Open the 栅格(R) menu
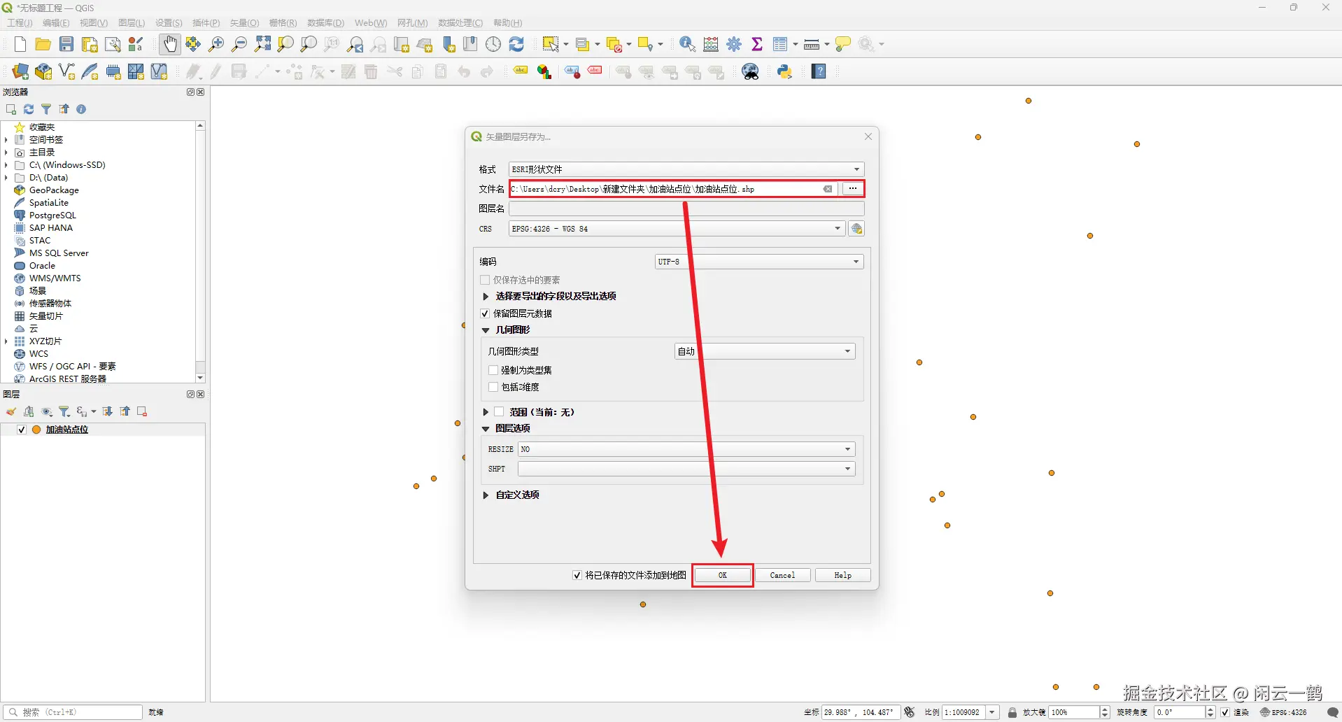Image resolution: width=1342 pixels, height=722 pixels. pos(283,23)
